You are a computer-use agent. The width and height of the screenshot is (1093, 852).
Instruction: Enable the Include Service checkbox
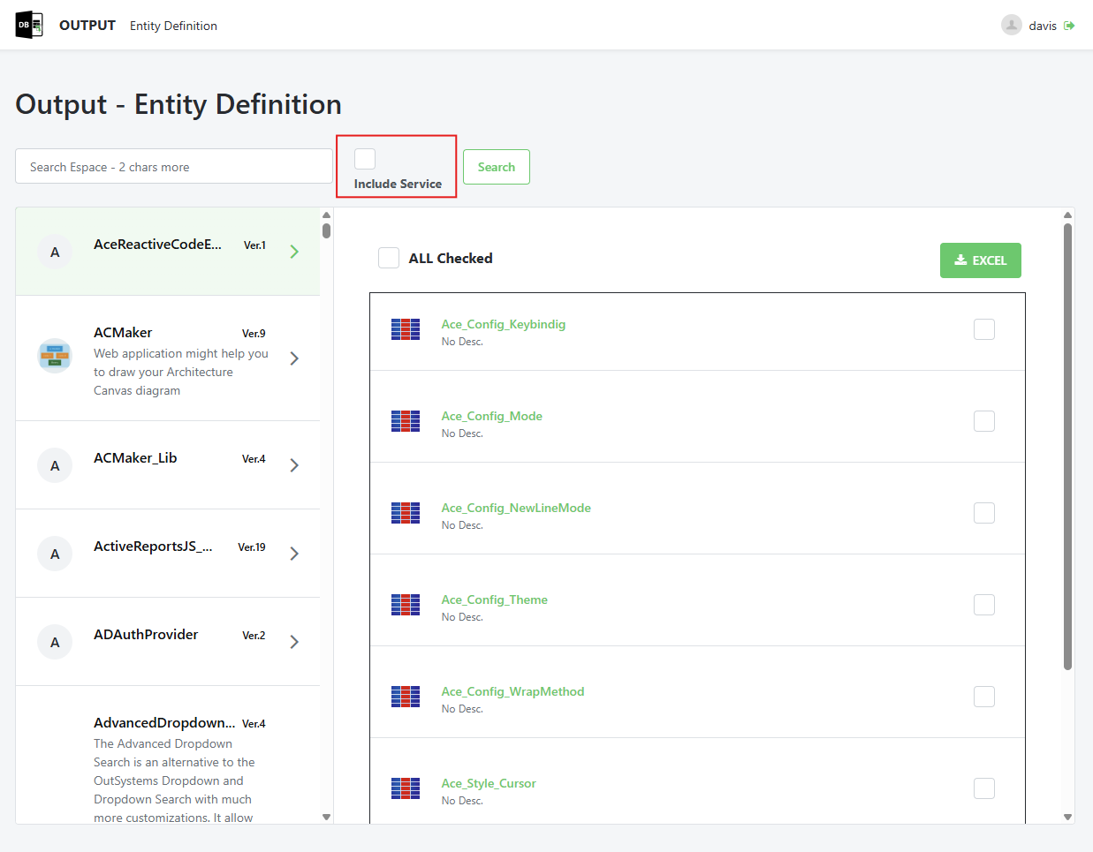[364, 157]
